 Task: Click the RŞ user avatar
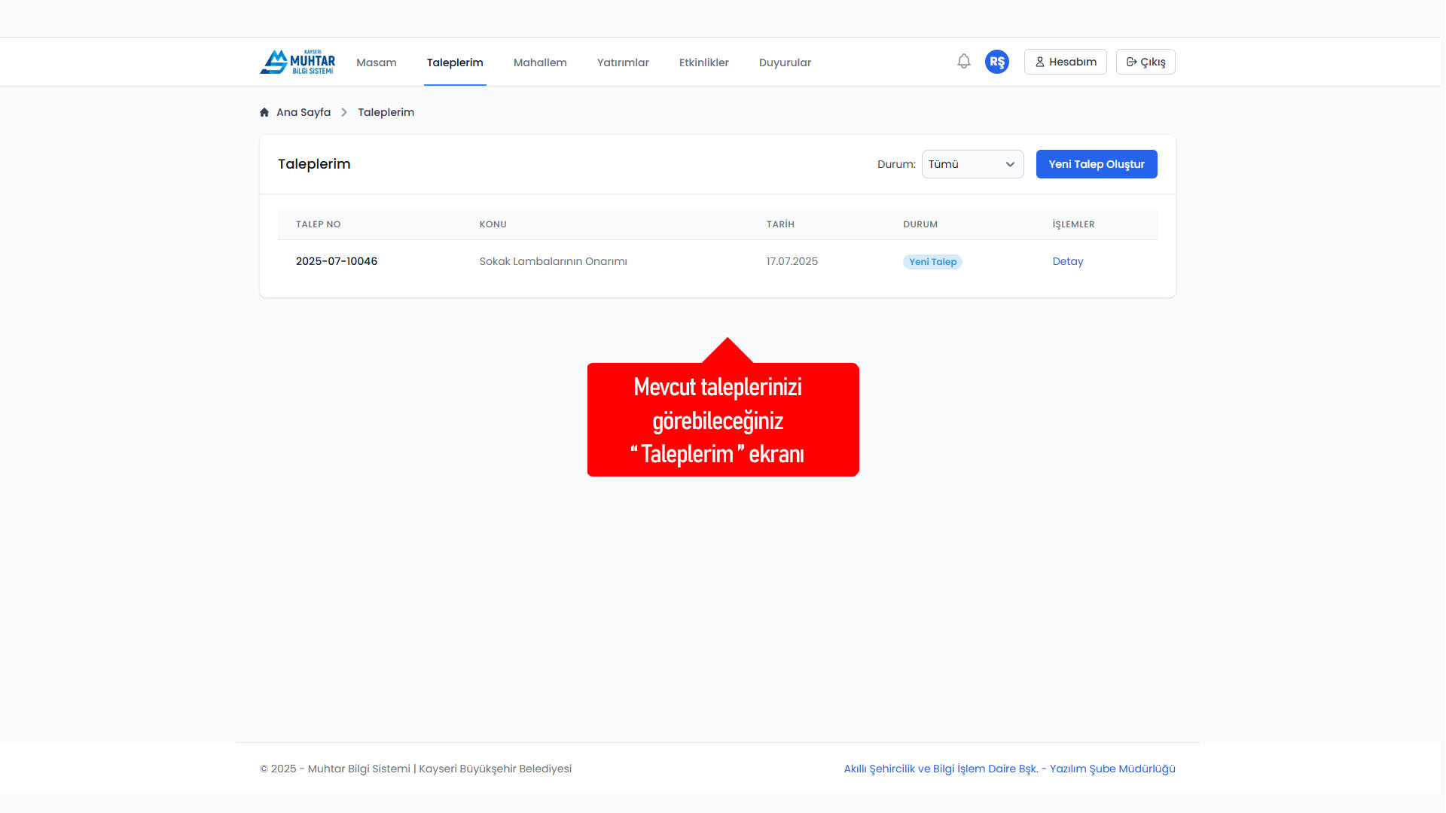tap(997, 62)
